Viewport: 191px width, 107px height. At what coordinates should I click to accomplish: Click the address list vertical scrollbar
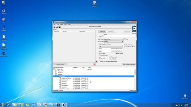point(135,78)
